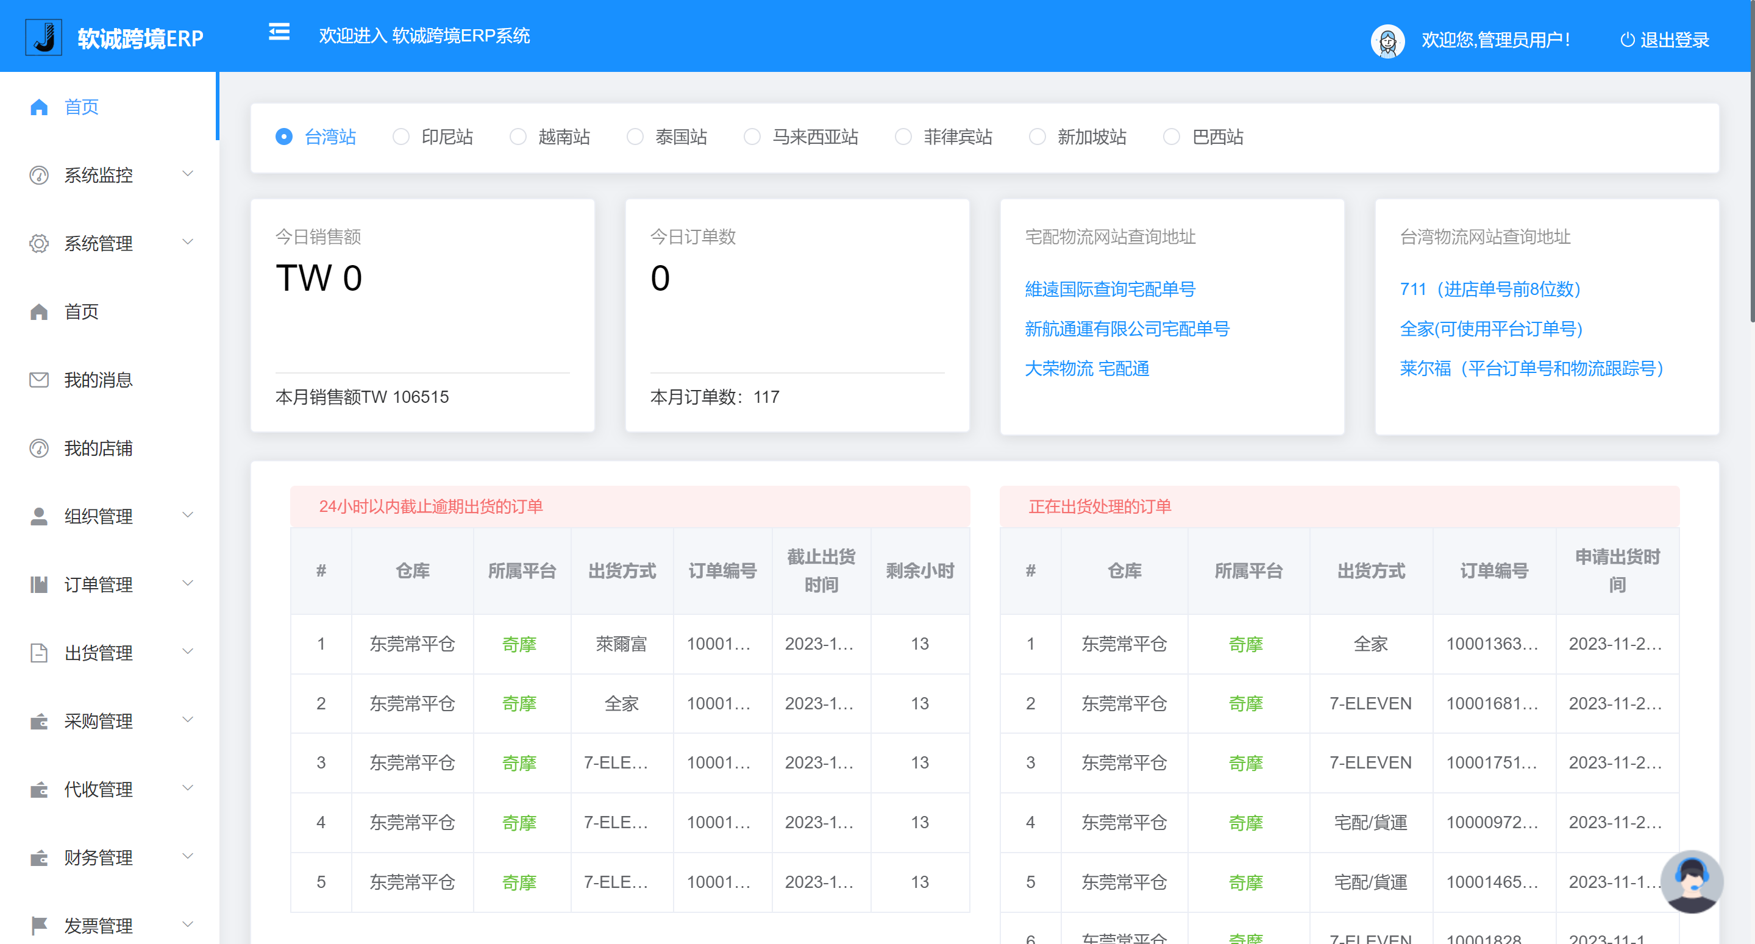Click 本月订单数: 117 text

(714, 396)
